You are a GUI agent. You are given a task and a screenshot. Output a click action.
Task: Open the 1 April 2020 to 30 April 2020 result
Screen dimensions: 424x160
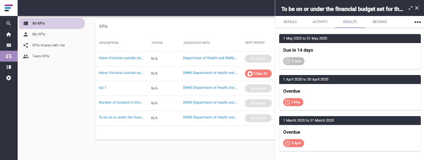coord(350,79)
